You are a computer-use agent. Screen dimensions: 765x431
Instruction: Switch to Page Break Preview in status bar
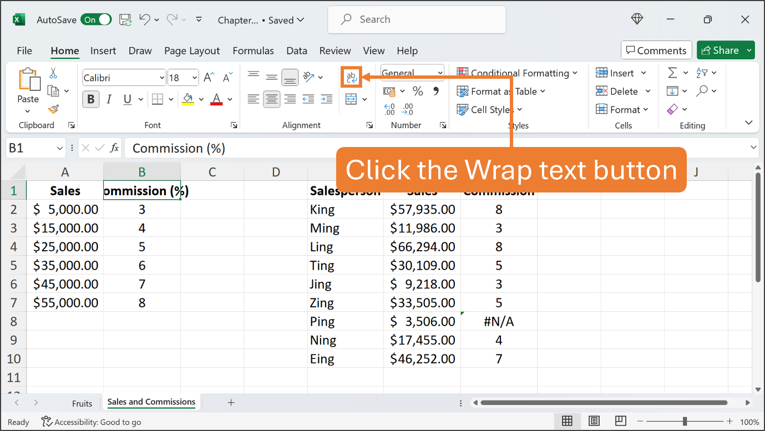pyautogui.click(x=620, y=420)
